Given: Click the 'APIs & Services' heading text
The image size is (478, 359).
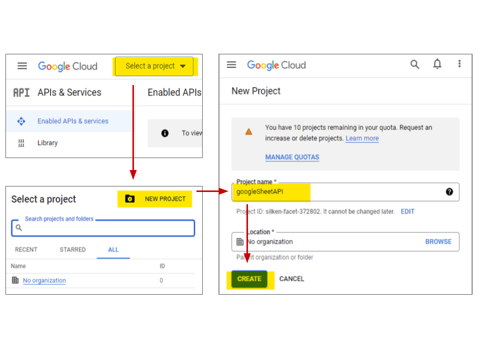Looking at the screenshot, I should 70,93.
